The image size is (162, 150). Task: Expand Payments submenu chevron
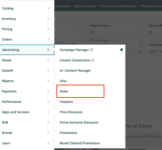pyautogui.click(x=48, y=91)
